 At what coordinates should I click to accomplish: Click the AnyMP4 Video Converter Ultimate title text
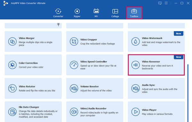[28, 3]
